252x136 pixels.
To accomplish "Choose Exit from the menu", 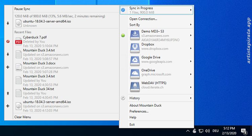I will [132, 125].
